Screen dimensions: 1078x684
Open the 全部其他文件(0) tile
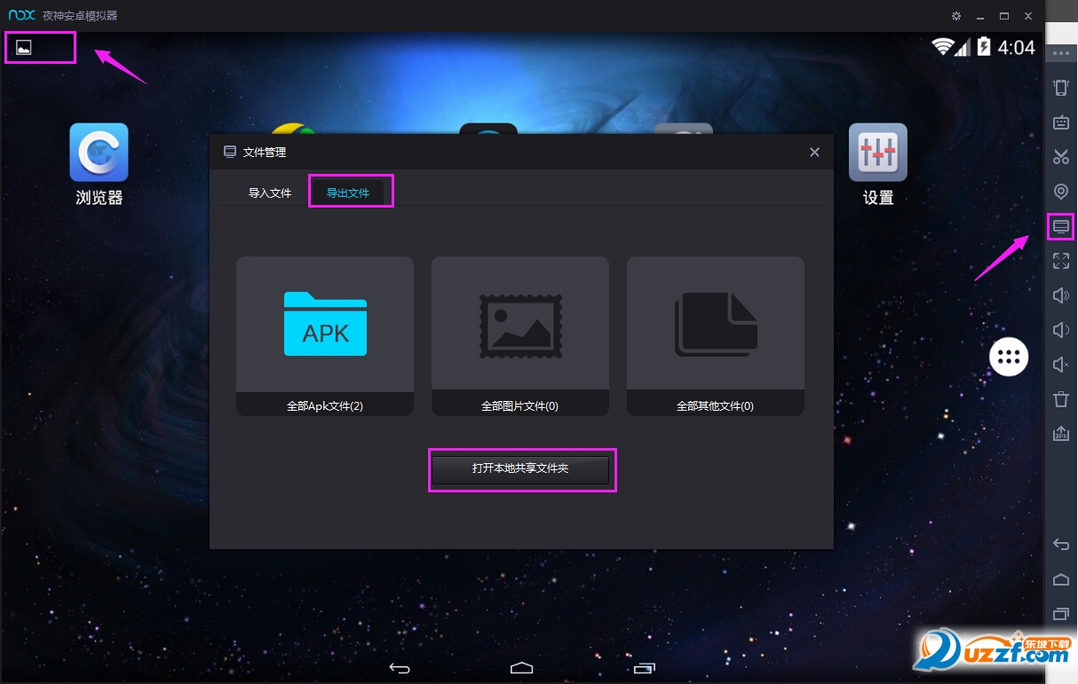pyautogui.click(x=716, y=335)
